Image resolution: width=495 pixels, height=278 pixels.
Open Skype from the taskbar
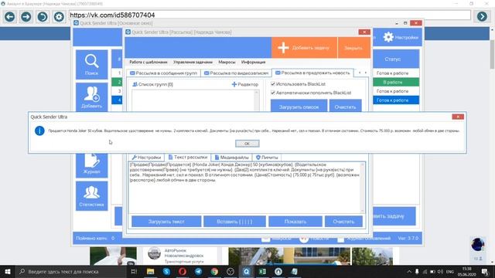pos(166,271)
